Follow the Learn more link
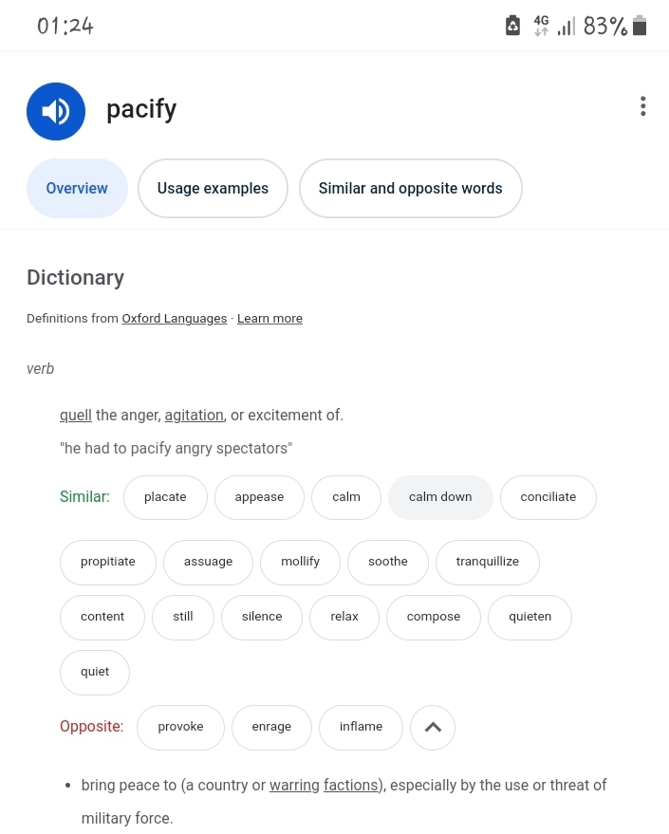This screenshot has height=834, width=669. click(269, 319)
